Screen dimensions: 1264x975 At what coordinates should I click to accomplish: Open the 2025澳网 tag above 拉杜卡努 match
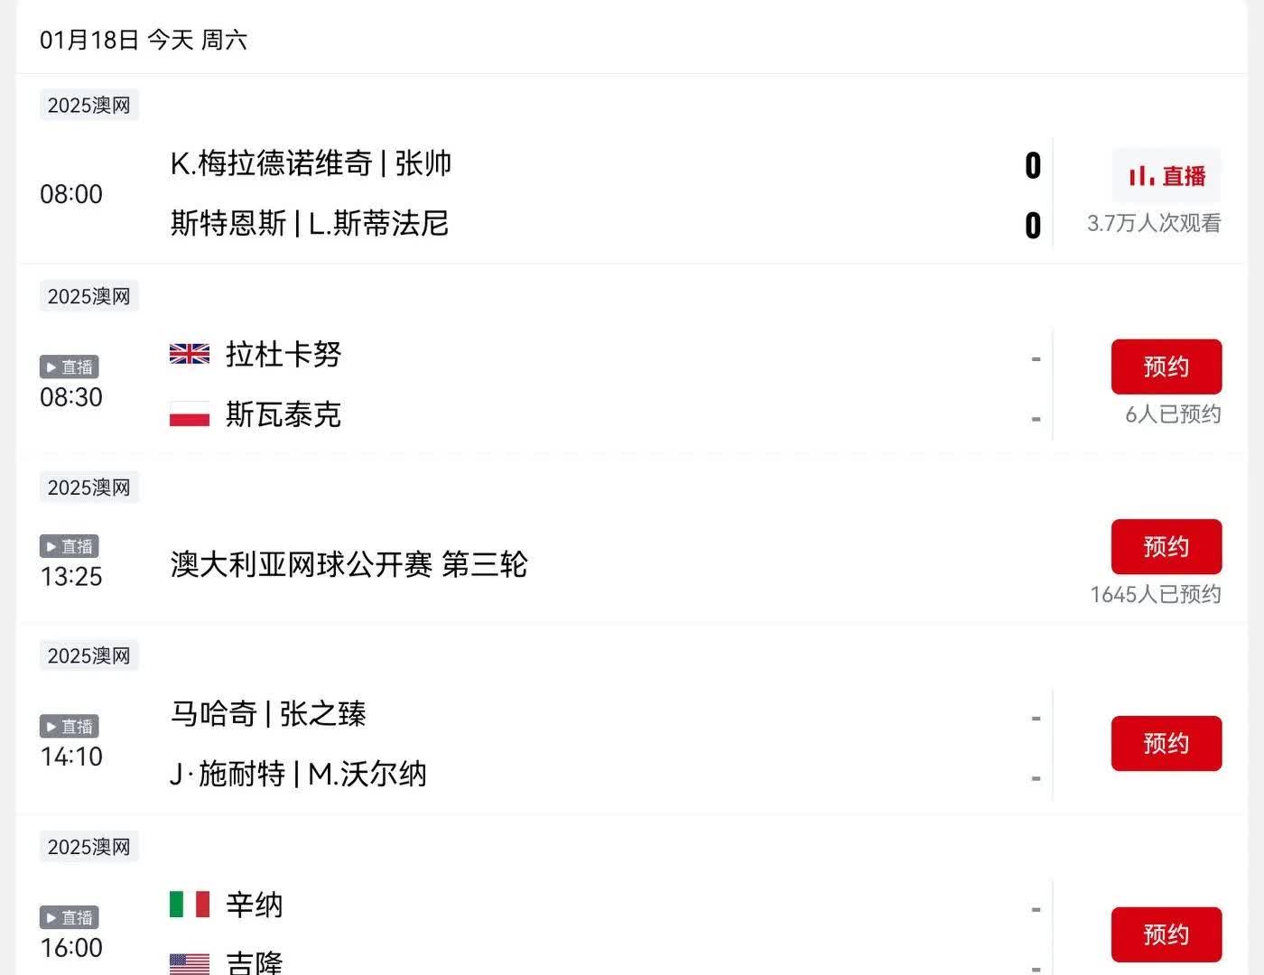(88, 296)
